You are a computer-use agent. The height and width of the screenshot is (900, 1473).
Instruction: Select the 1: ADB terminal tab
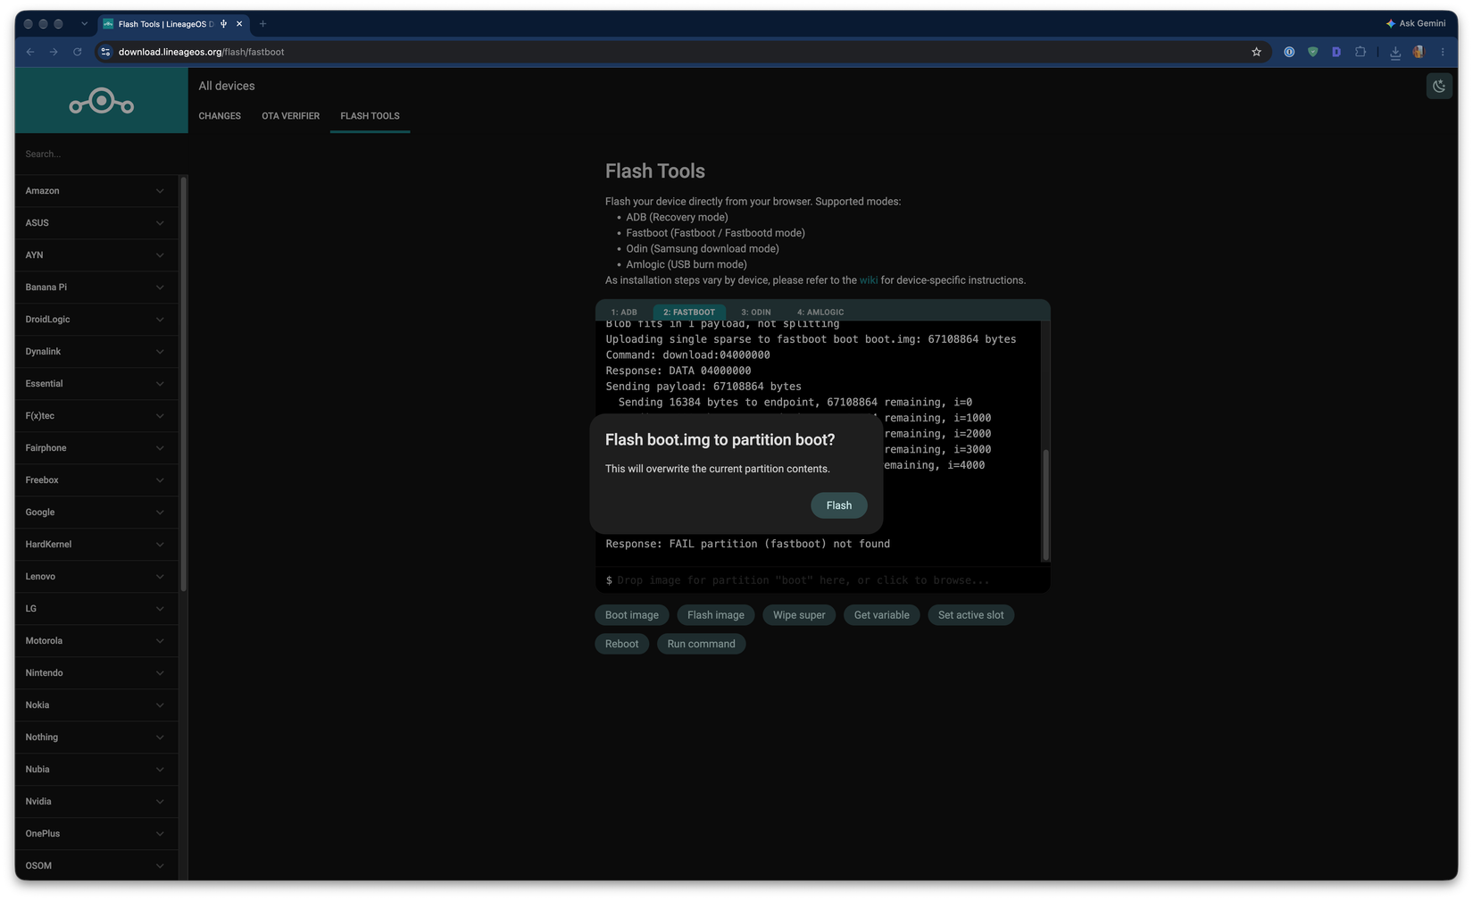[624, 312]
